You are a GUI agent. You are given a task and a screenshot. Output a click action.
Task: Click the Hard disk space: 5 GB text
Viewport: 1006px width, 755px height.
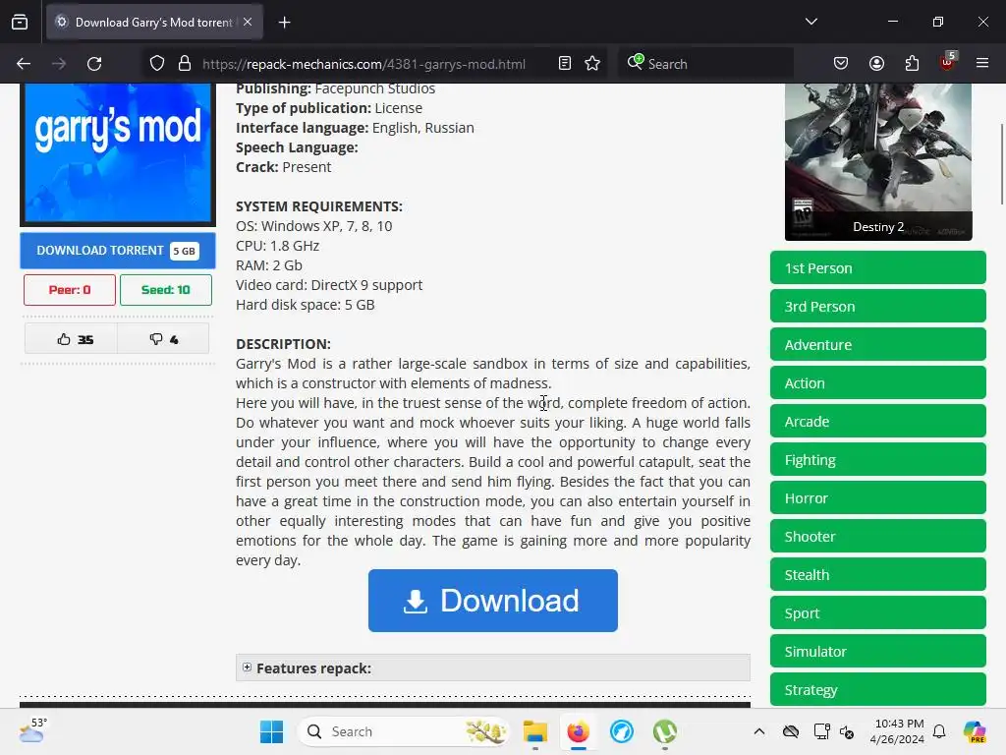306,305
